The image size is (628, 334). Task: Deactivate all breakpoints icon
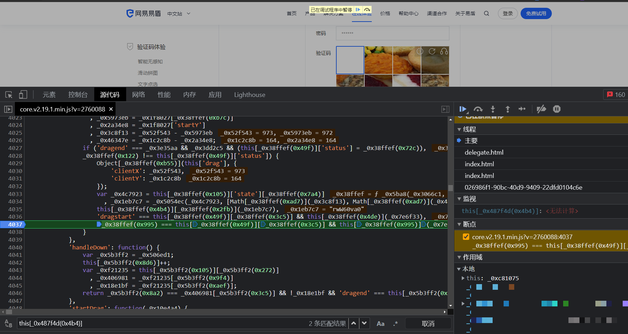click(541, 109)
